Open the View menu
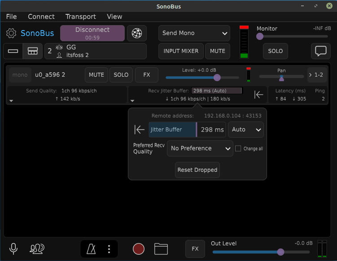The height and width of the screenshot is (261, 337). (x=114, y=17)
